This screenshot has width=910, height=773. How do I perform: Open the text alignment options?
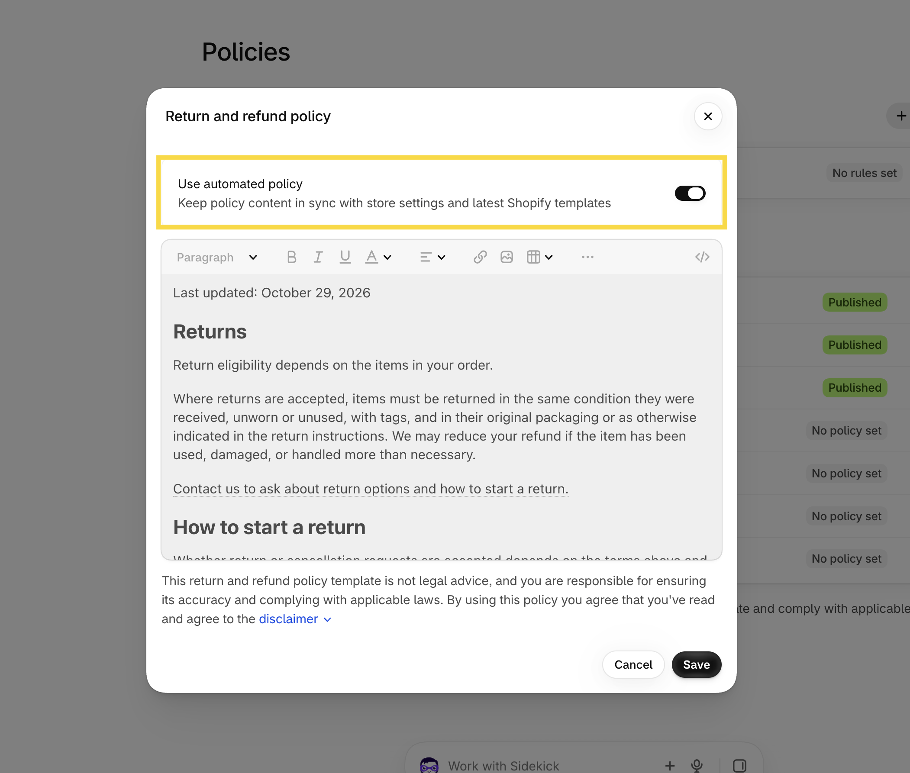pyautogui.click(x=426, y=257)
